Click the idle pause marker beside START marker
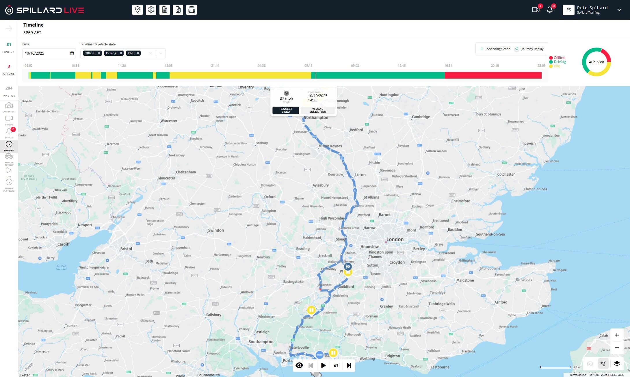 pyautogui.click(x=333, y=353)
